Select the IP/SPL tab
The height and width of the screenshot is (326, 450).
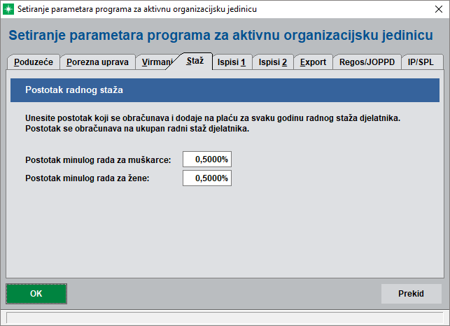tap(420, 62)
